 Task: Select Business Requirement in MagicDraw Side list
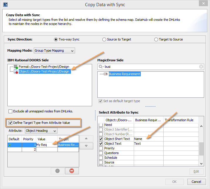coord(125,74)
